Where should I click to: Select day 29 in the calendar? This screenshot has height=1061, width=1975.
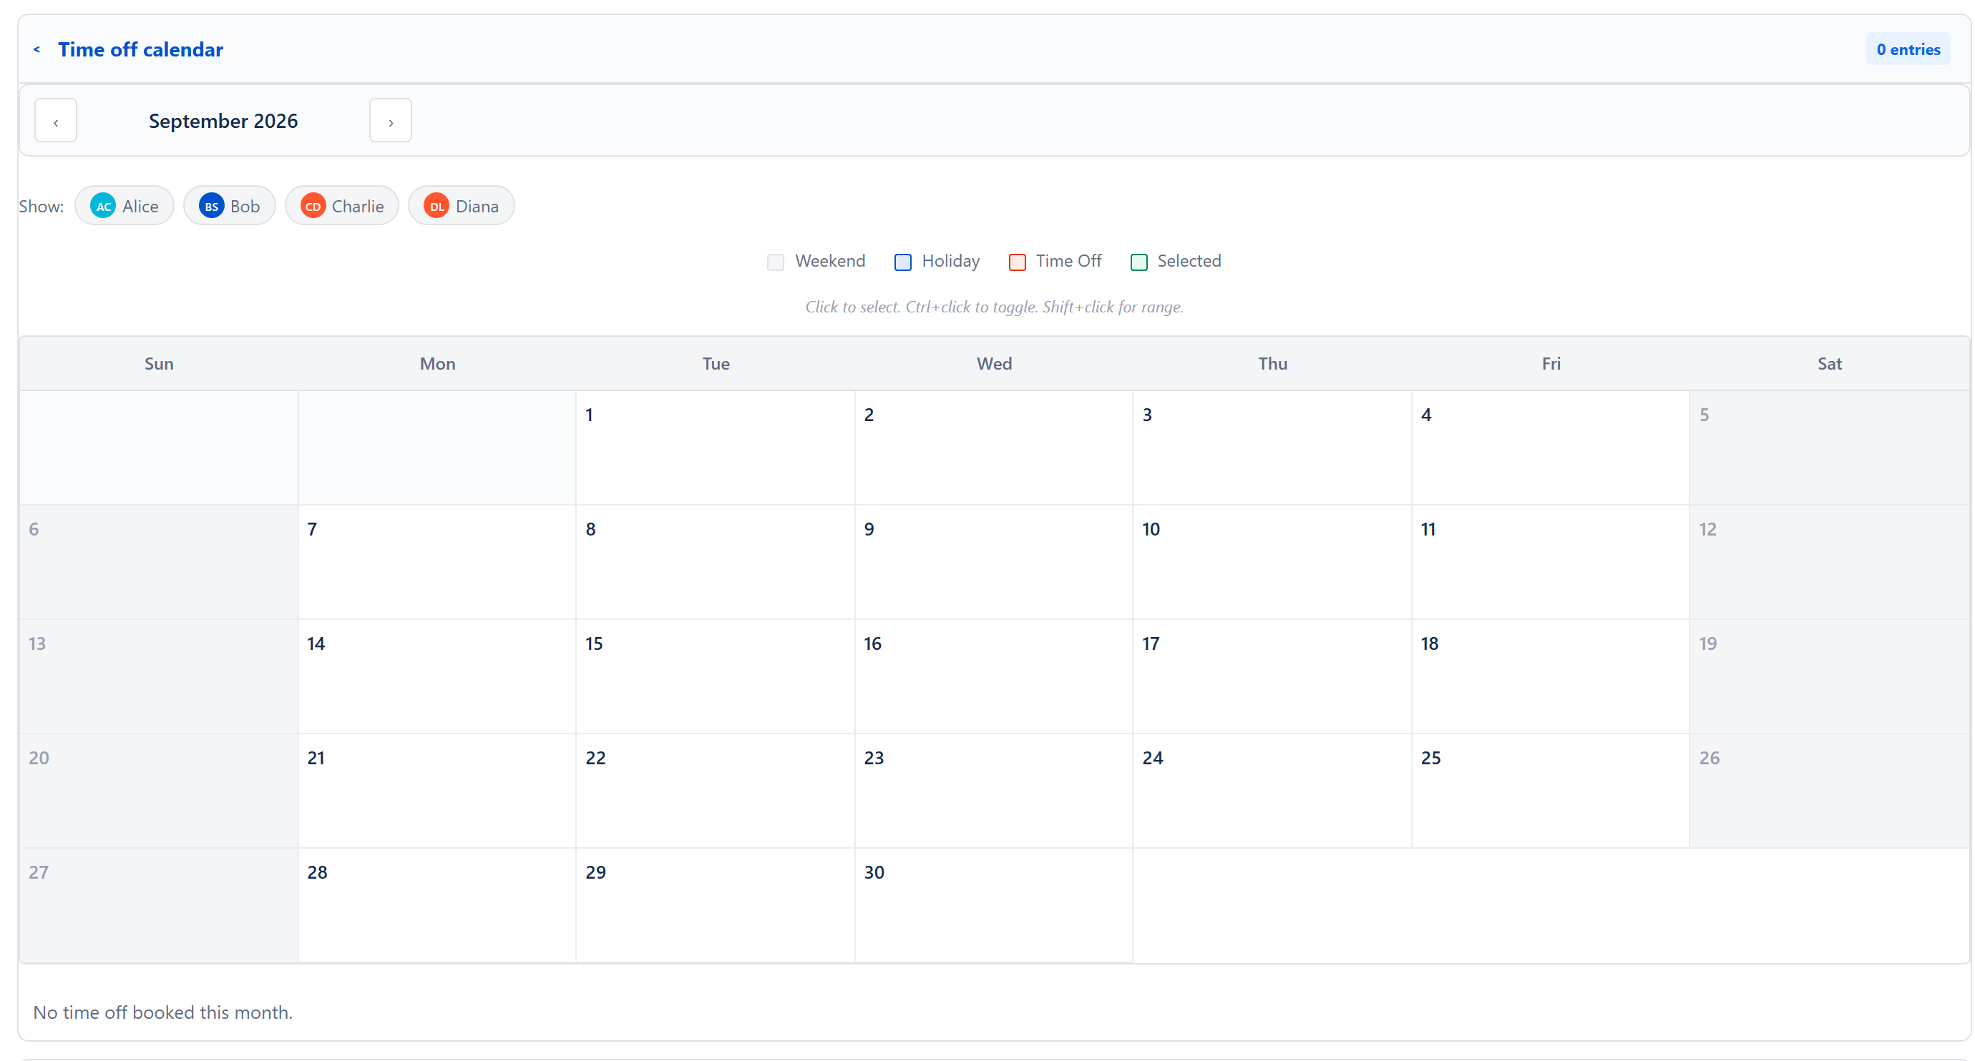click(716, 904)
